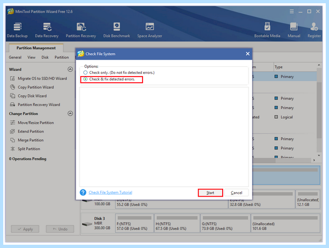Click 0 Operations Pending text
This screenshot has width=329, height=248.
pyautogui.click(x=27, y=159)
